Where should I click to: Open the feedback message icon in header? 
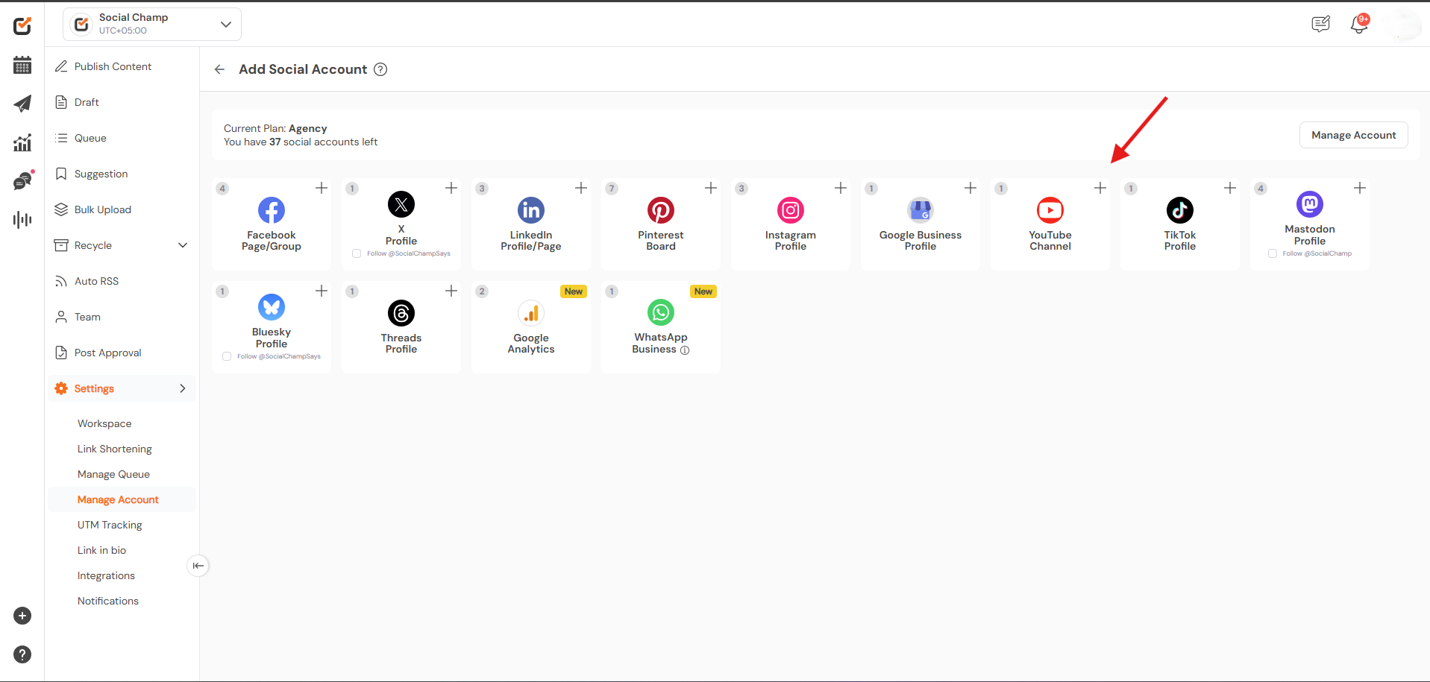[x=1320, y=25]
